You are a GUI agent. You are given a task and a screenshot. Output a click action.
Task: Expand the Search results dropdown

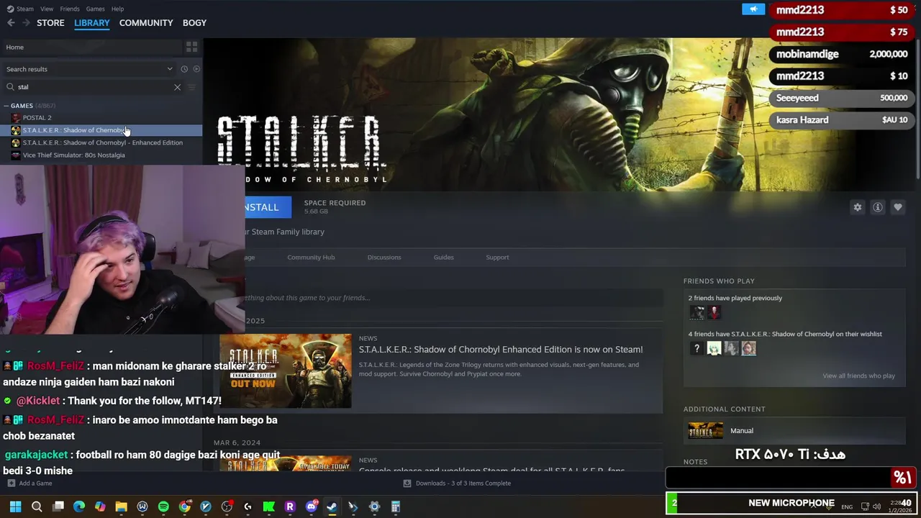coord(90,69)
